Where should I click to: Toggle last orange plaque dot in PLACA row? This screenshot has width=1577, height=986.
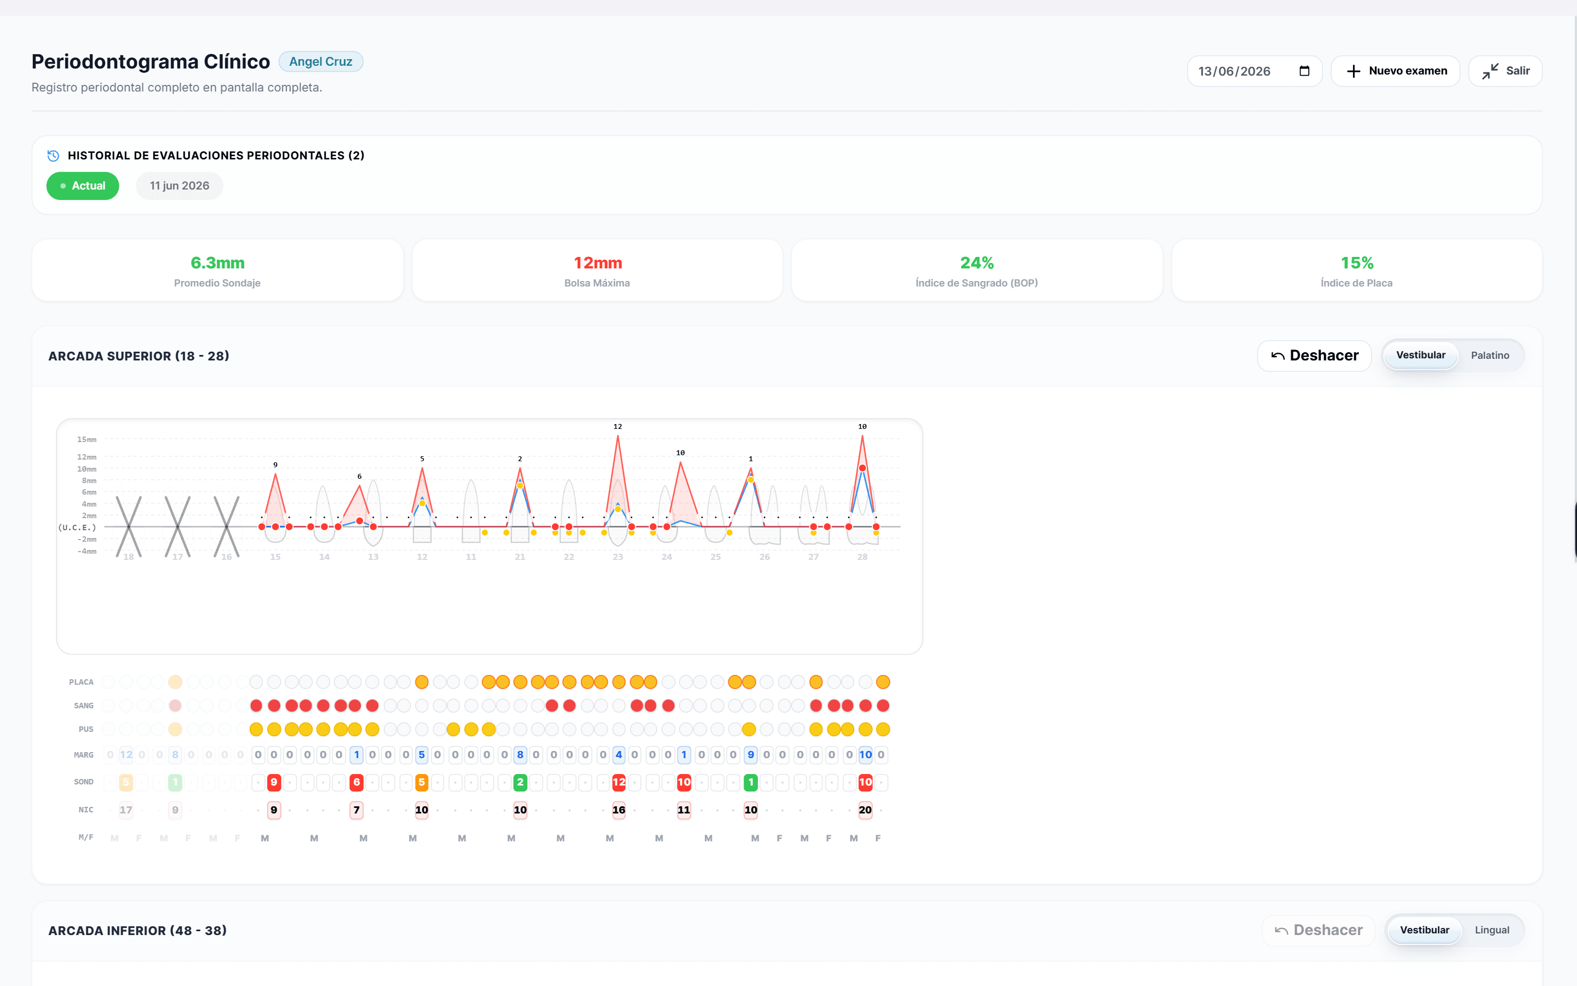883,682
